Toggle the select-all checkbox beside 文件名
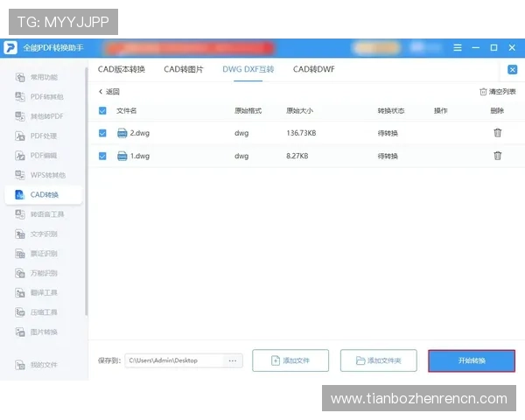This screenshot has height=420, width=525. click(x=102, y=110)
